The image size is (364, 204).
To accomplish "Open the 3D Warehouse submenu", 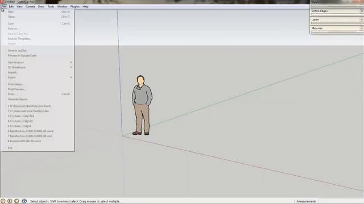I will pos(38,67).
